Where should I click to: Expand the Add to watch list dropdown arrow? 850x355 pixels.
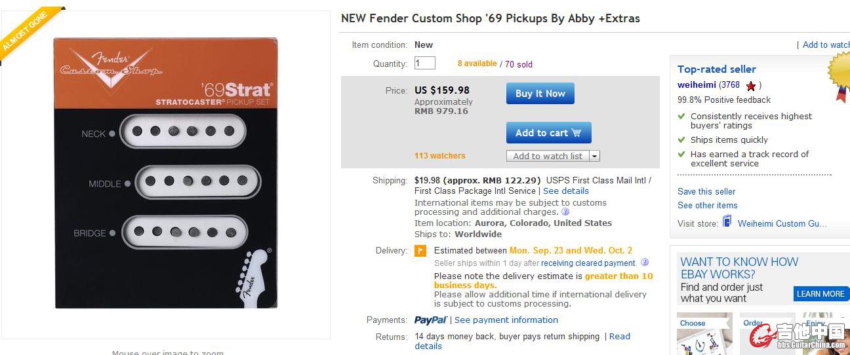pos(594,157)
